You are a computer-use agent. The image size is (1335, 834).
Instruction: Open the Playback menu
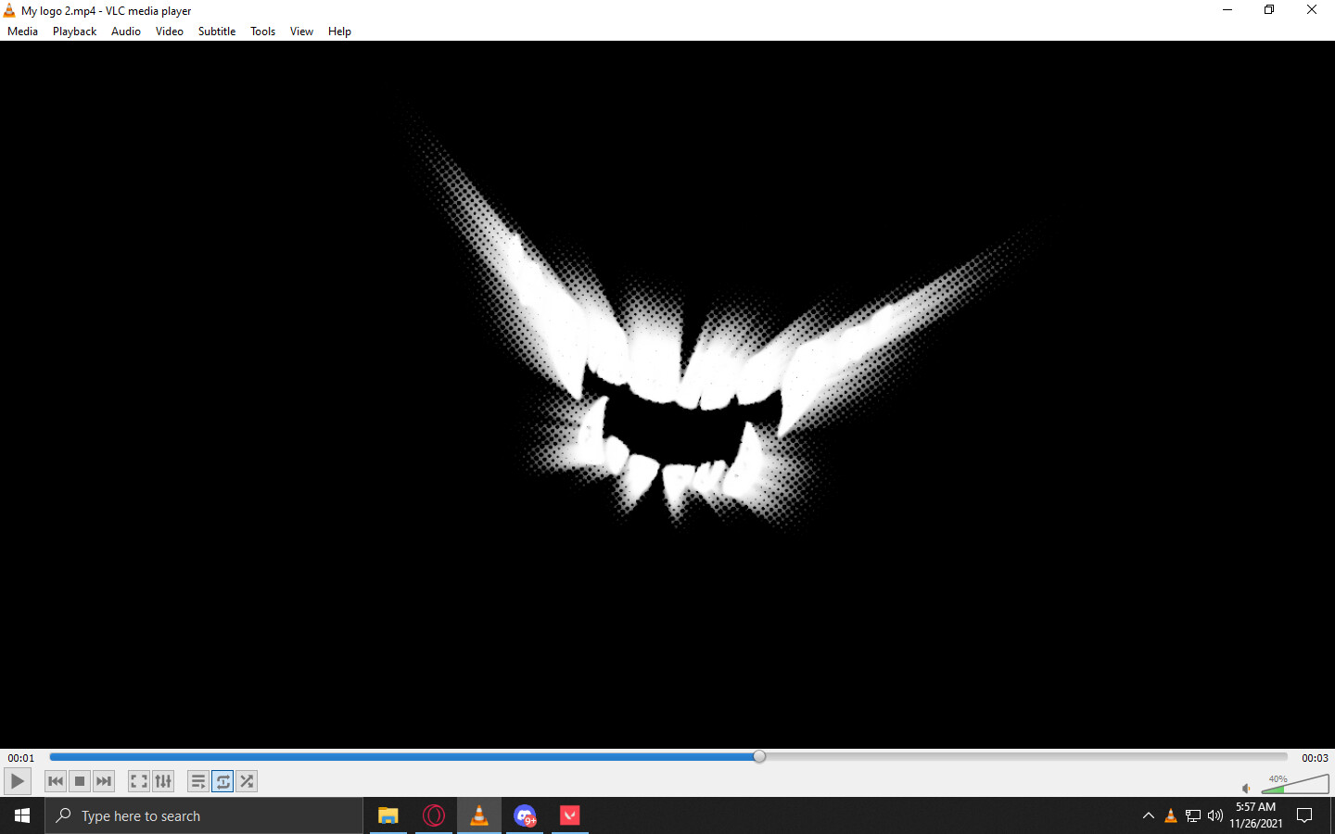point(73,31)
